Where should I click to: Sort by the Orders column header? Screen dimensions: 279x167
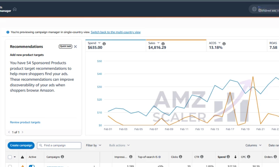point(268,157)
